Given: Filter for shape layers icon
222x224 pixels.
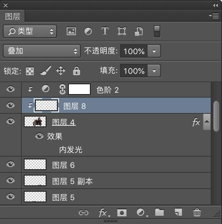Looking at the screenshot, I should tap(122, 31).
